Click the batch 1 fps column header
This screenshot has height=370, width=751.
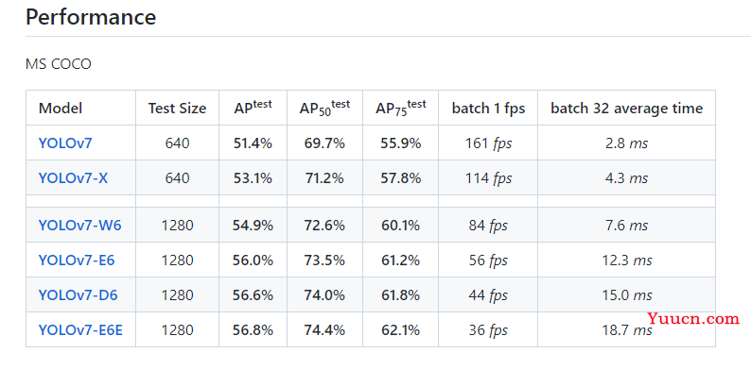[488, 108]
